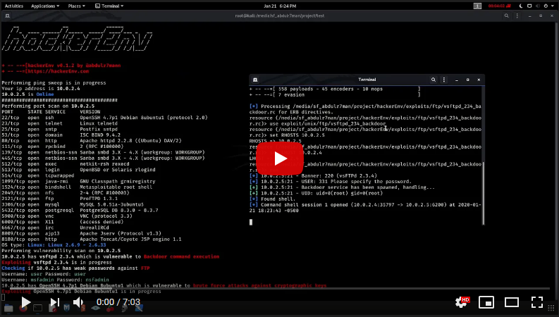Image resolution: width=559 pixels, height=317 pixels.
Task: Click the "Online" status text
Action: [45, 94]
